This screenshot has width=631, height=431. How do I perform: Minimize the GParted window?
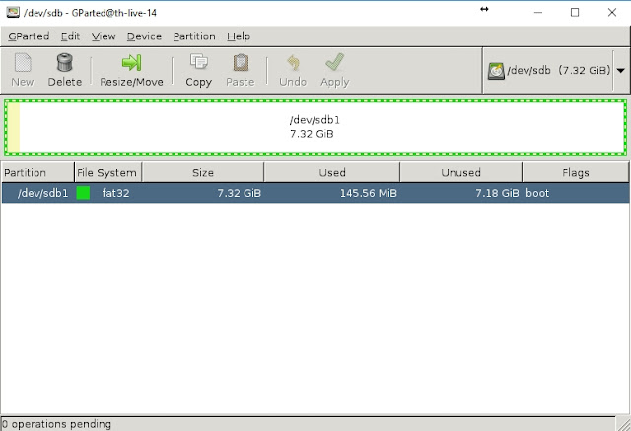coord(538,13)
